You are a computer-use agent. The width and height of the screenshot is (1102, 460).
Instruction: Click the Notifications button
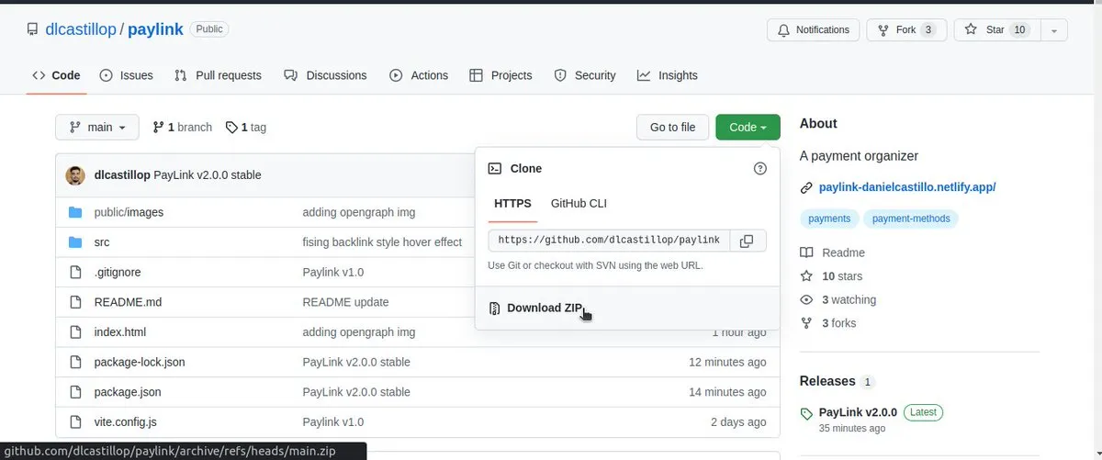(x=814, y=30)
